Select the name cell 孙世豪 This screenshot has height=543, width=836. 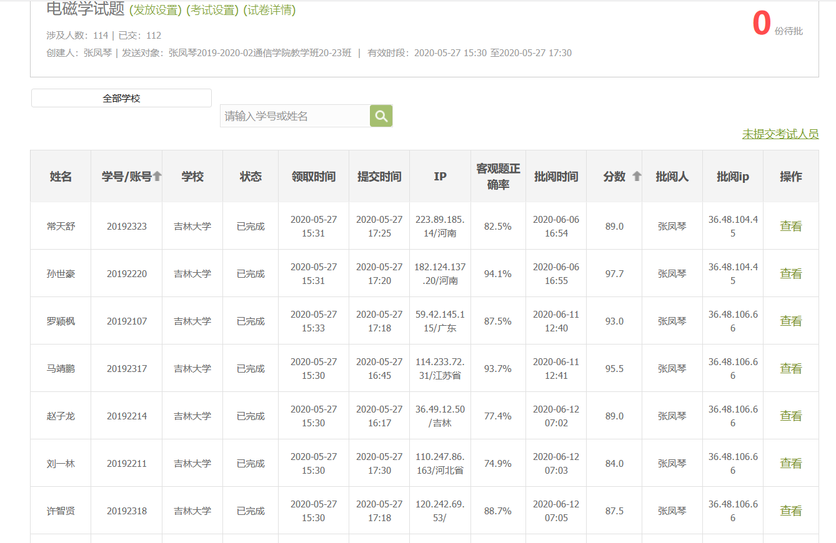tap(61, 273)
